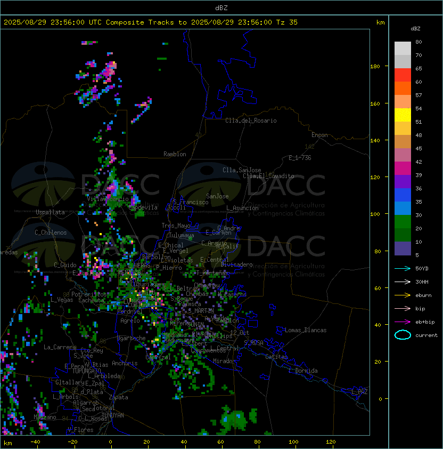Image resolution: width=443 pixels, height=449 pixels.
Task: Click the 'C_Guido' map label
Action: [65, 265]
